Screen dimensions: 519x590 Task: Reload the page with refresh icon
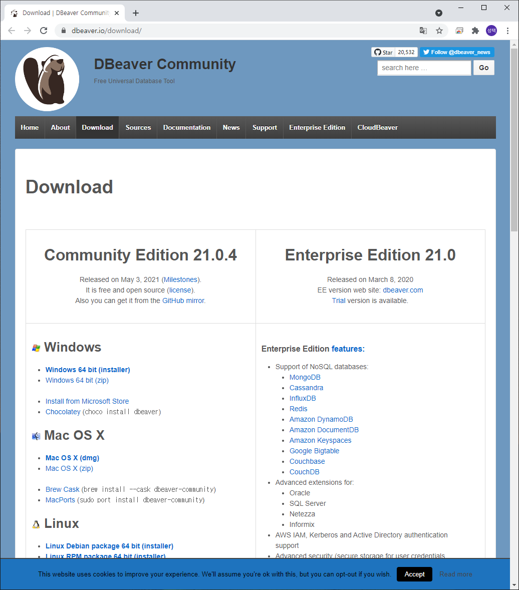[x=44, y=31]
